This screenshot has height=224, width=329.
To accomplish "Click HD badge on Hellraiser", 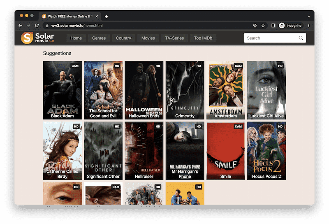I will click(x=158, y=126).
